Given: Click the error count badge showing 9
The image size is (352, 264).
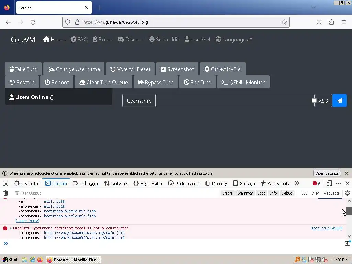Looking at the screenshot, I should (x=316, y=183).
